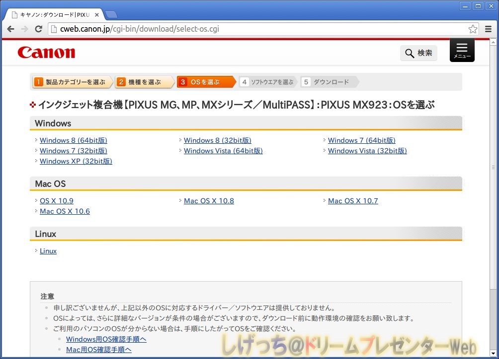The height and width of the screenshot is (359, 499).
Task: Open the Linux download link
Action: tap(48, 251)
